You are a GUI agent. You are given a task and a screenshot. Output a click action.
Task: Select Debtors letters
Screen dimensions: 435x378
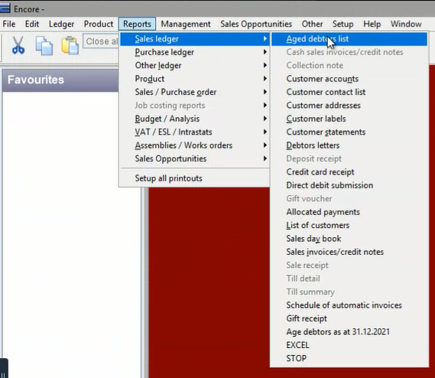click(349, 145)
